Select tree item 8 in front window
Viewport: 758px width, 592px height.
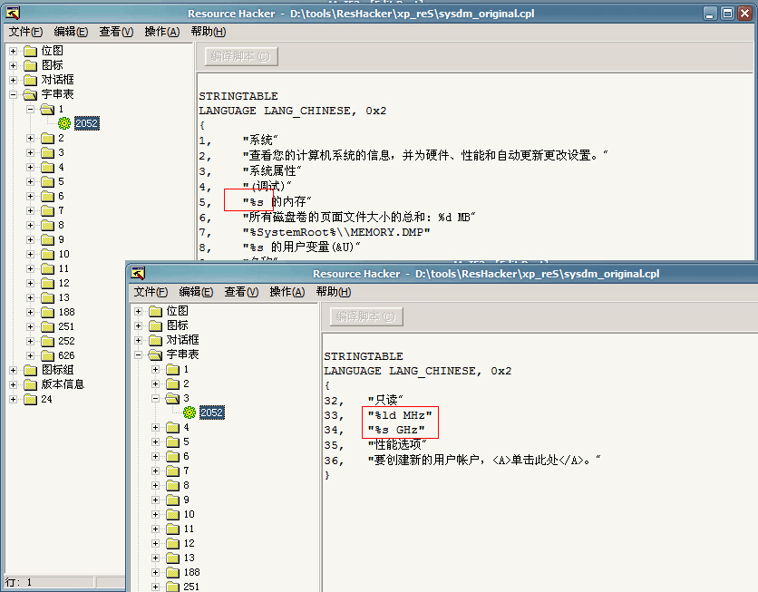186,485
